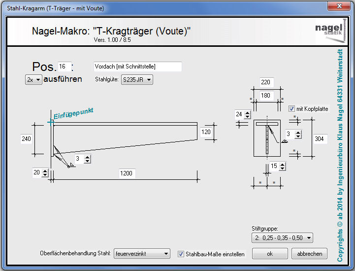Click the Vordach description text field
Viewport: 355px width, 271px height.
click(x=137, y=67)
